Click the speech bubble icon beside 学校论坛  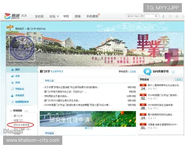pyautogui.click(x=13, y=89)
